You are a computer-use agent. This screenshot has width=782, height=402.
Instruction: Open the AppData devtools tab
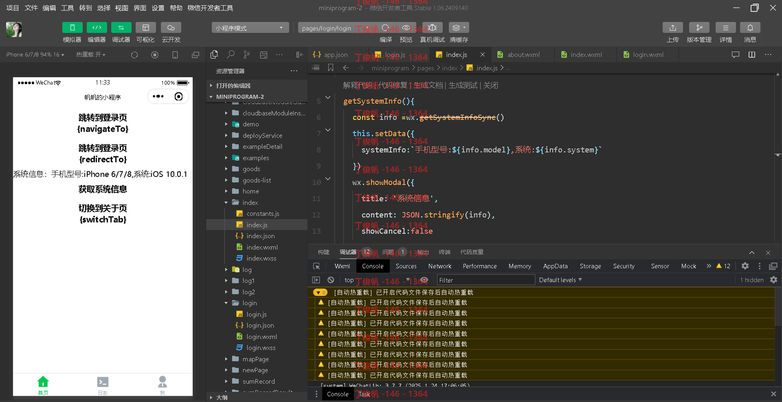tap(555, 266)
